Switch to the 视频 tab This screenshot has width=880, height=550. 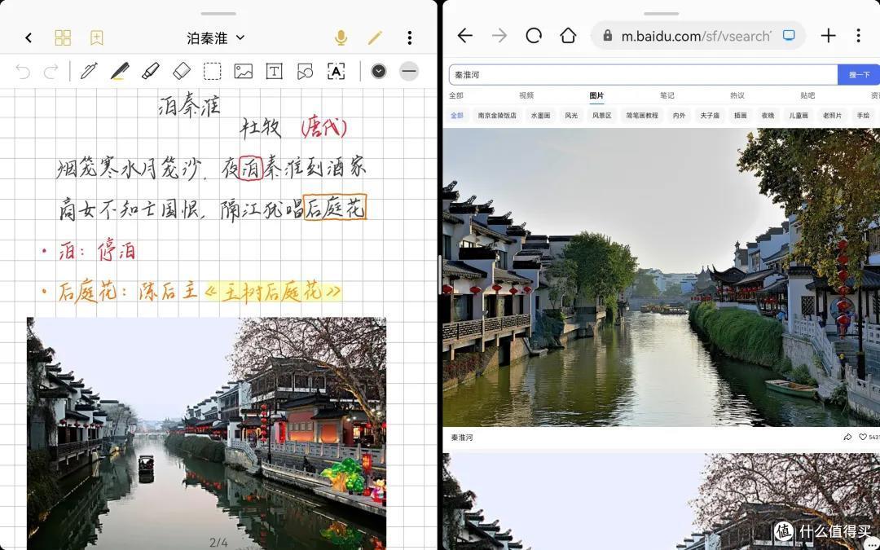(526, 95)
